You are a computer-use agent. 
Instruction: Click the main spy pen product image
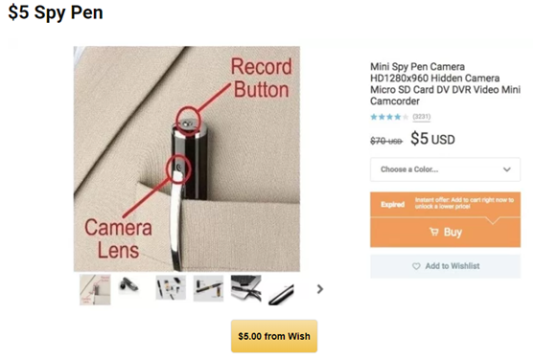pos(187,159)
